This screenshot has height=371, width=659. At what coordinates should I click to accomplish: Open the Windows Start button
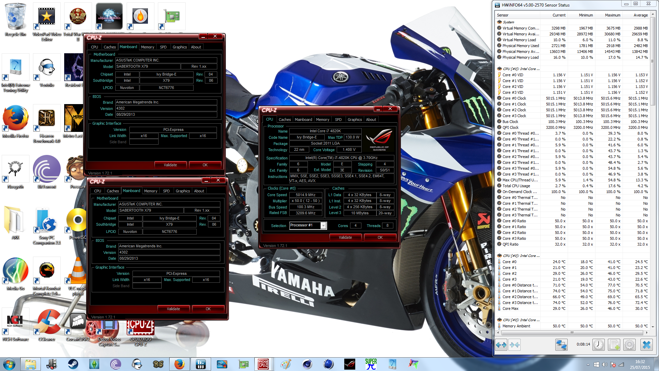9,364
